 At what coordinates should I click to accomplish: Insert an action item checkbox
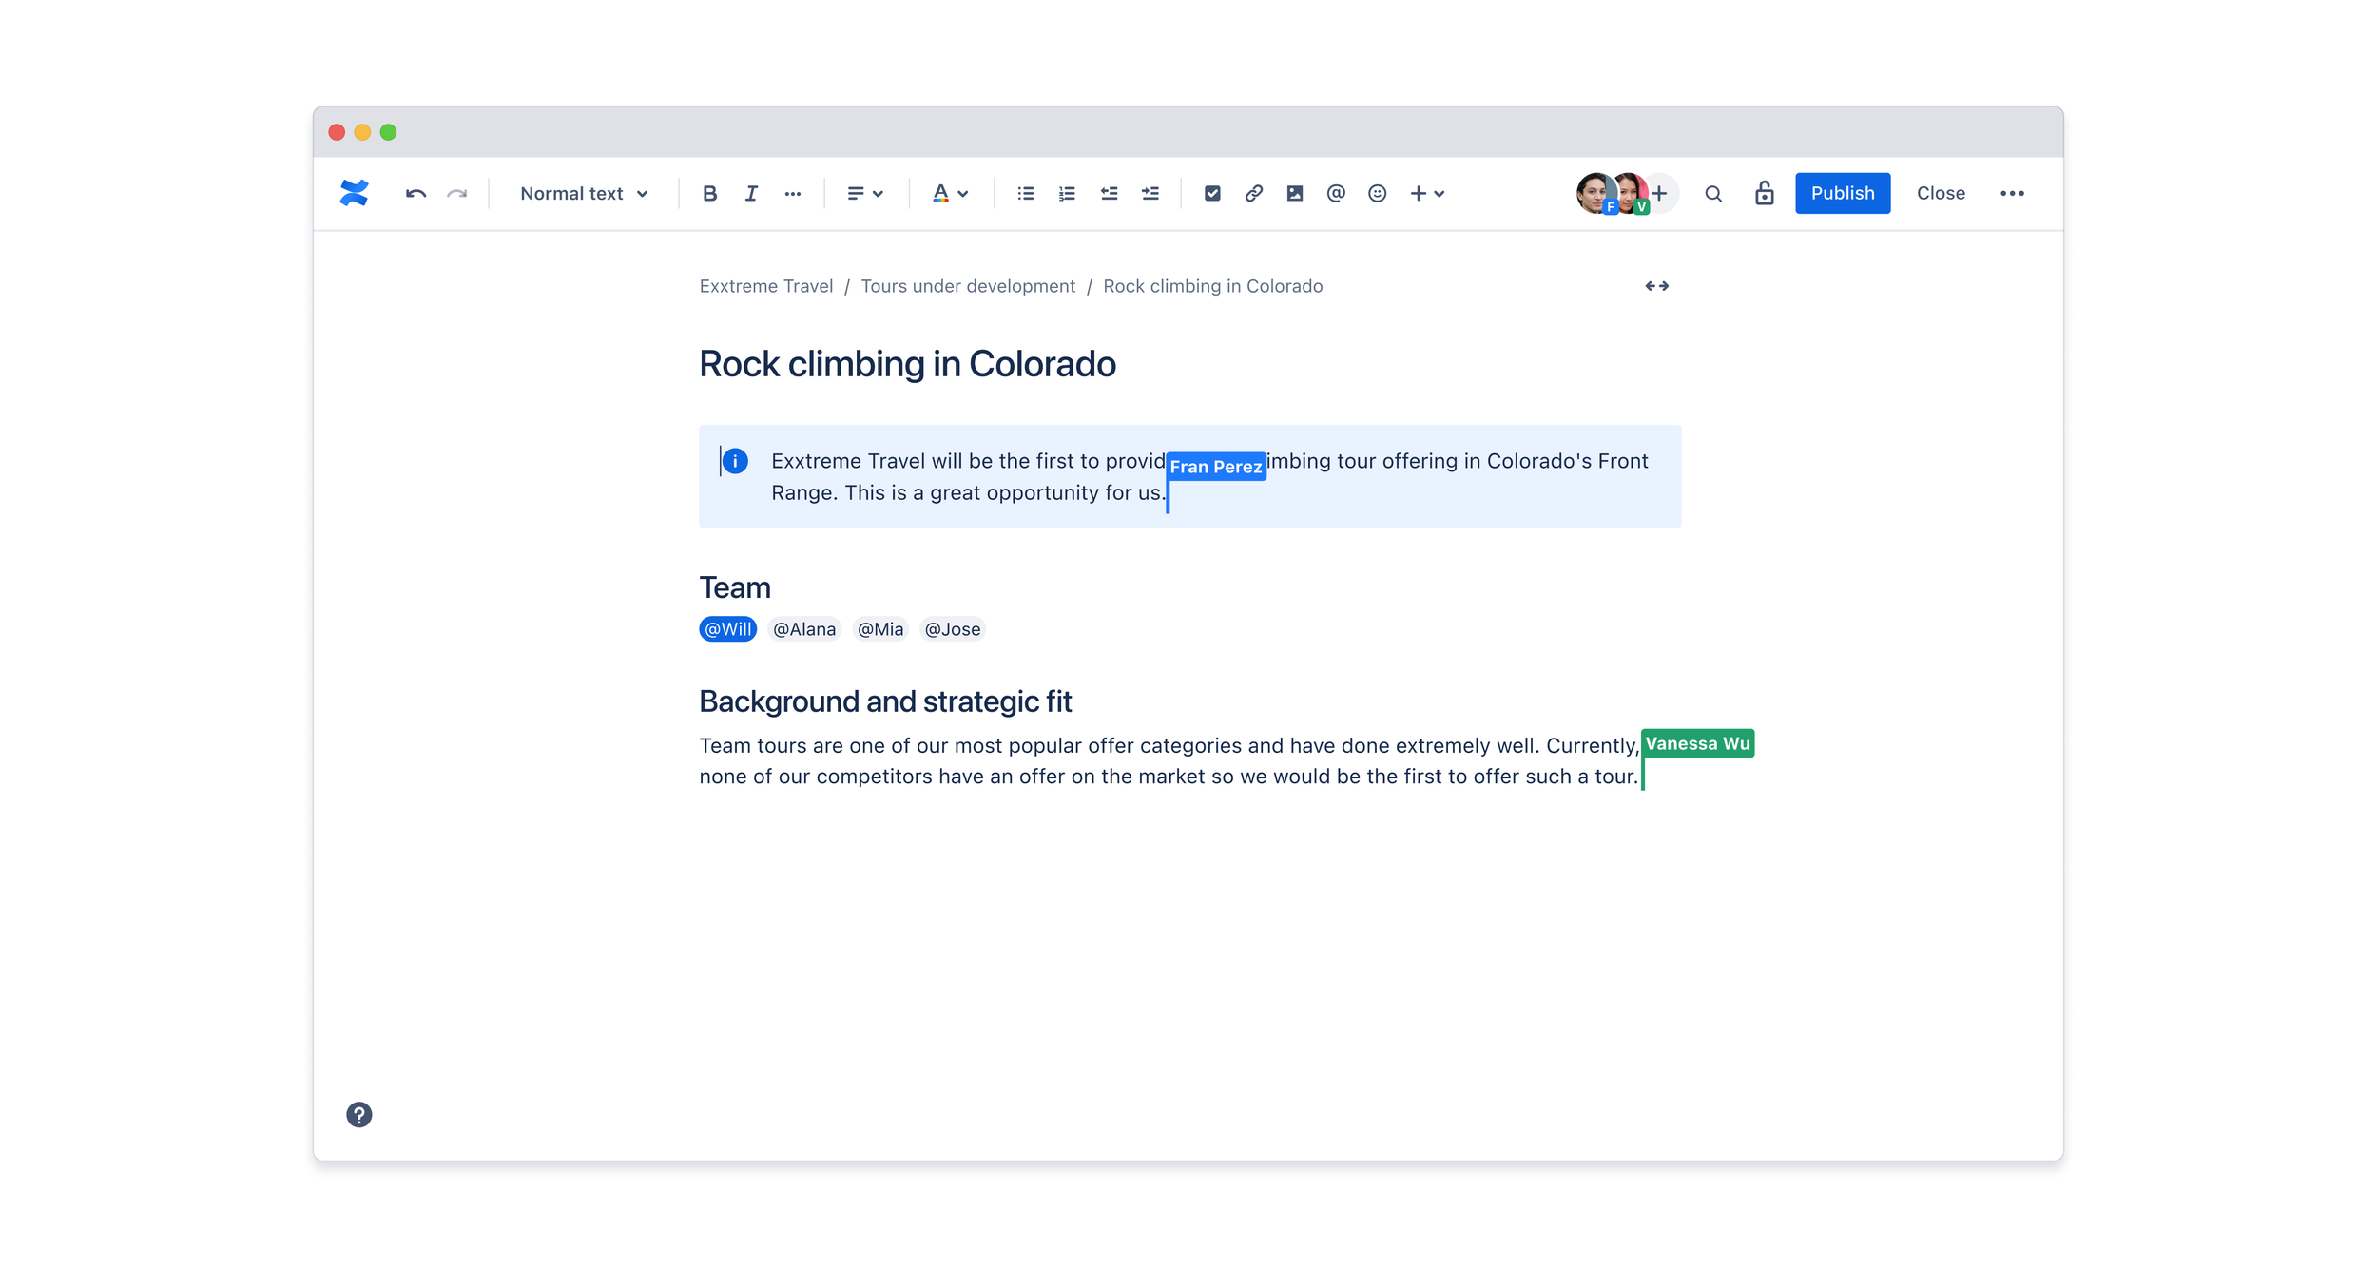point(1212,194)
